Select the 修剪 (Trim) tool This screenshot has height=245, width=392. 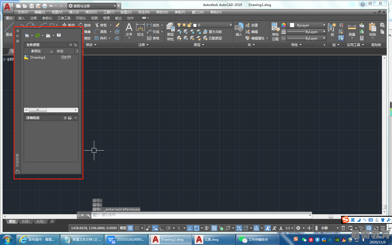coord(101,25)
